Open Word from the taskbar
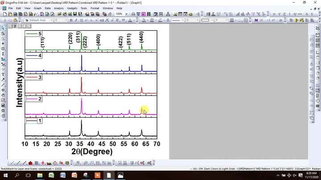 63,175
